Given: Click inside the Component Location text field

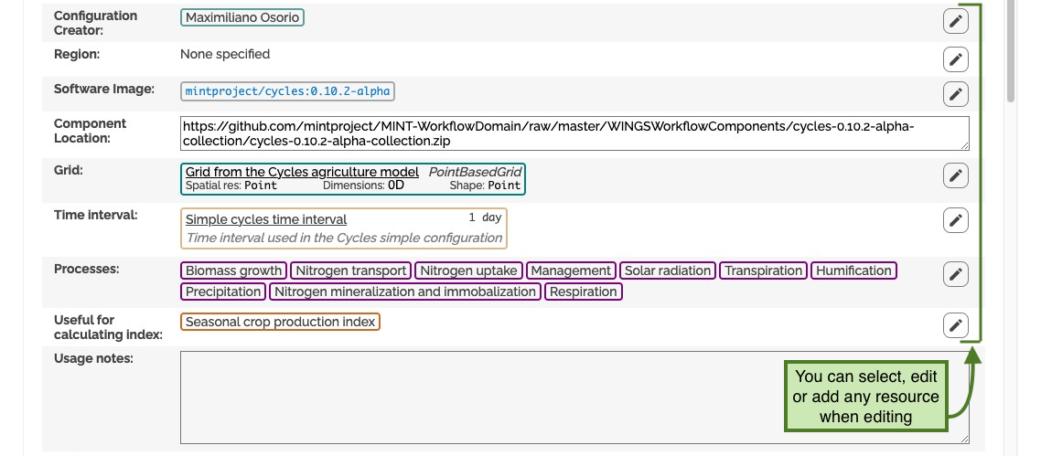Looking at the screenshot, I should [574, 133].
